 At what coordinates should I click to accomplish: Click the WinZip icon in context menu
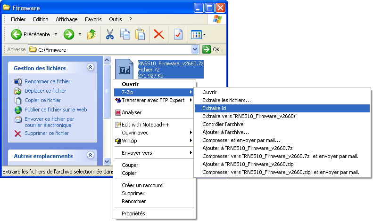tap(118, 141)
